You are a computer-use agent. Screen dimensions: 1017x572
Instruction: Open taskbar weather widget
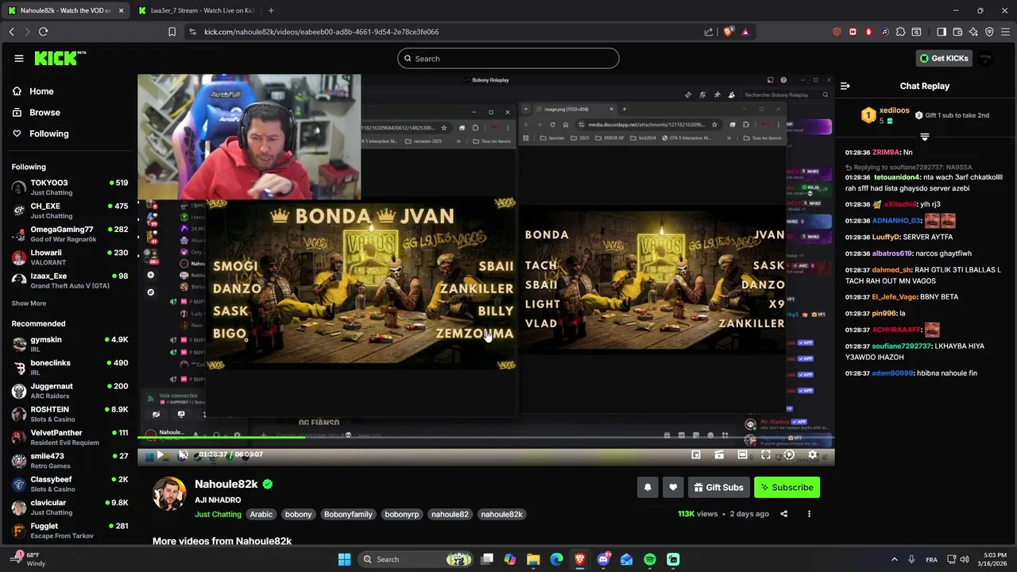point(29,559)
